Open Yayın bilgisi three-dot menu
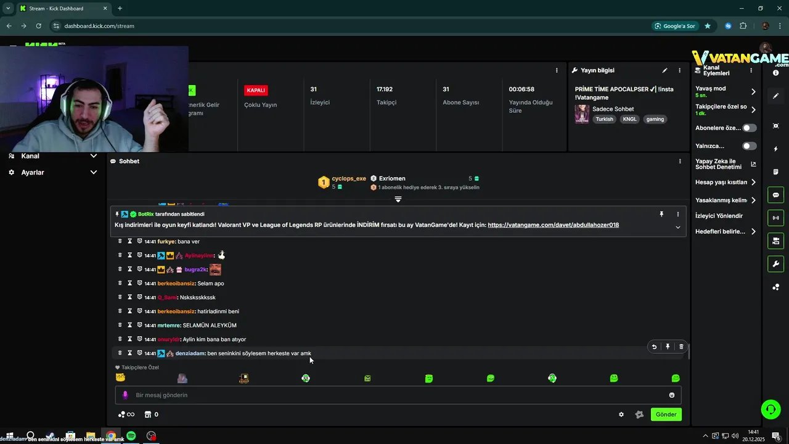 pos(680,70)
